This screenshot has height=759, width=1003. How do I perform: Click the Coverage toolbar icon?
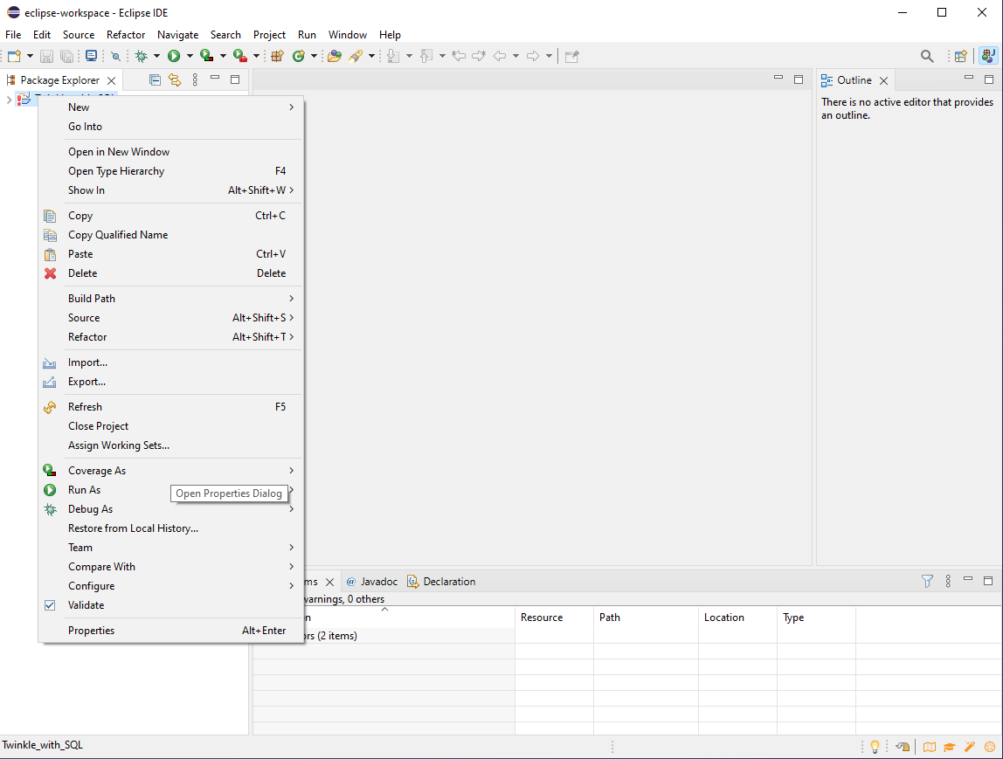(206, 56)
